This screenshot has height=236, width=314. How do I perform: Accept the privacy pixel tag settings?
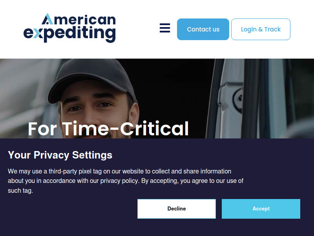pos(261,209)
